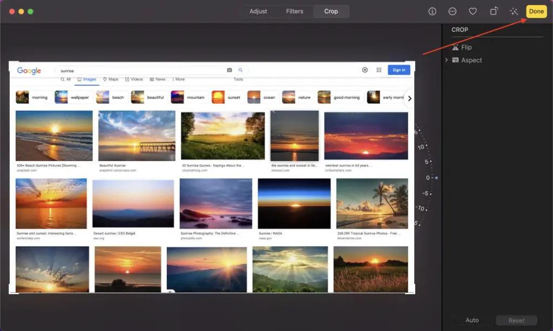Screen dimensions: 553x331
Task: Click the Aspect ratio icon
Action: tap(455, 60)
